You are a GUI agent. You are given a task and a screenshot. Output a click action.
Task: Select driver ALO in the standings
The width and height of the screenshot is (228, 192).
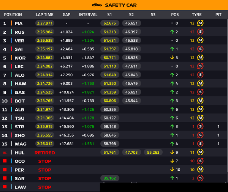click(x=19, y=75)
